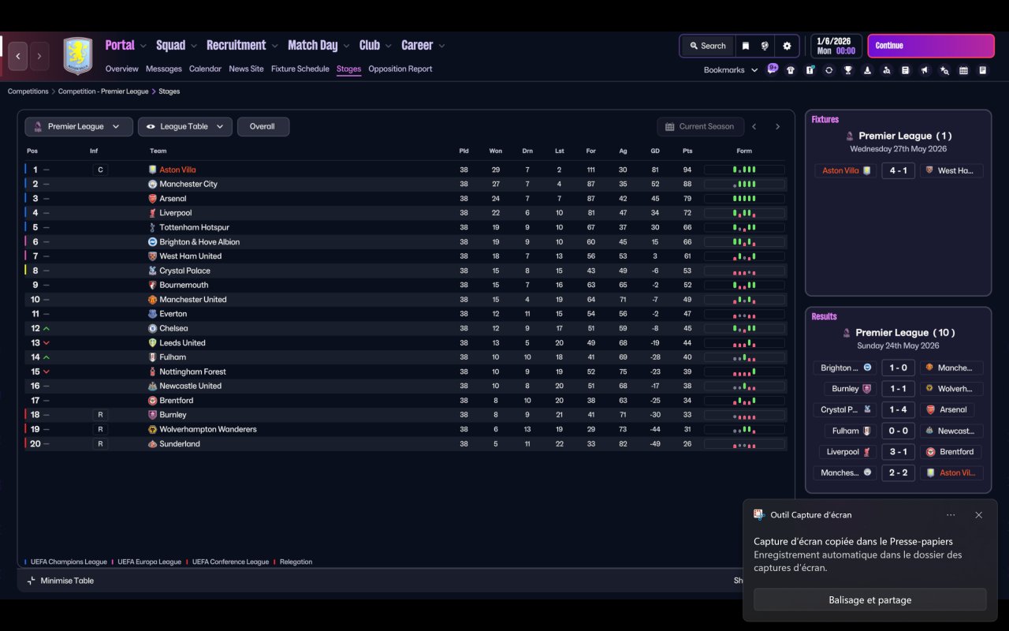This screenshot has height=631, width=1009.
Task: Click Tottenham Hotspur in the league table
Action: (195, 227)
